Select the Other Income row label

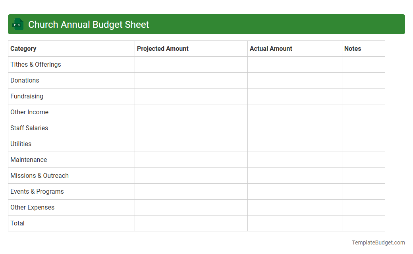coord(29,112)
